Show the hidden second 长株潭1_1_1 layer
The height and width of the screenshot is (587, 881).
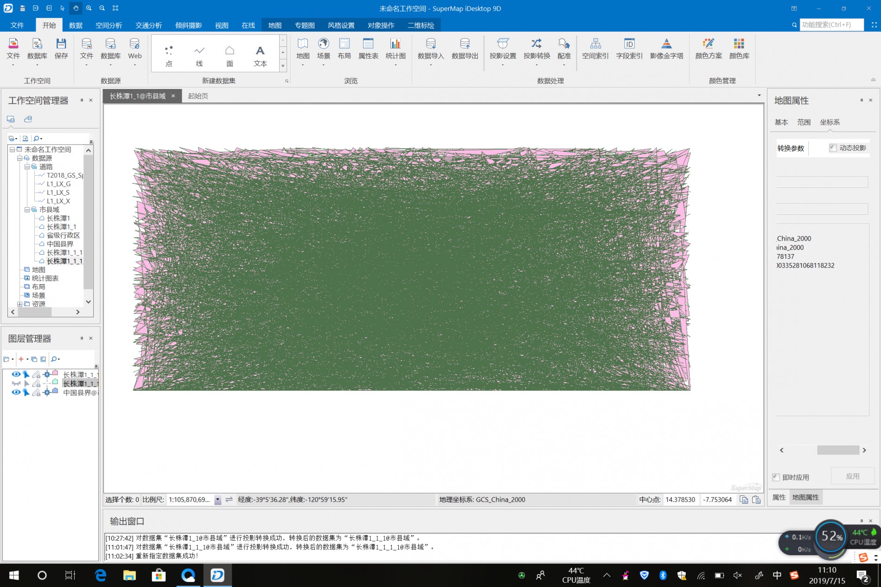click(16, 383)
